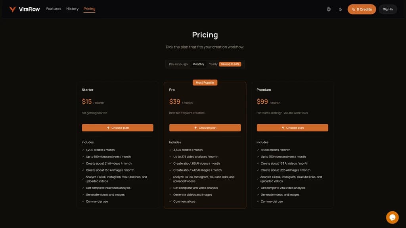406x228 pixels.
Task: Choose the Starter plan
Action: [x=117, y=128]
